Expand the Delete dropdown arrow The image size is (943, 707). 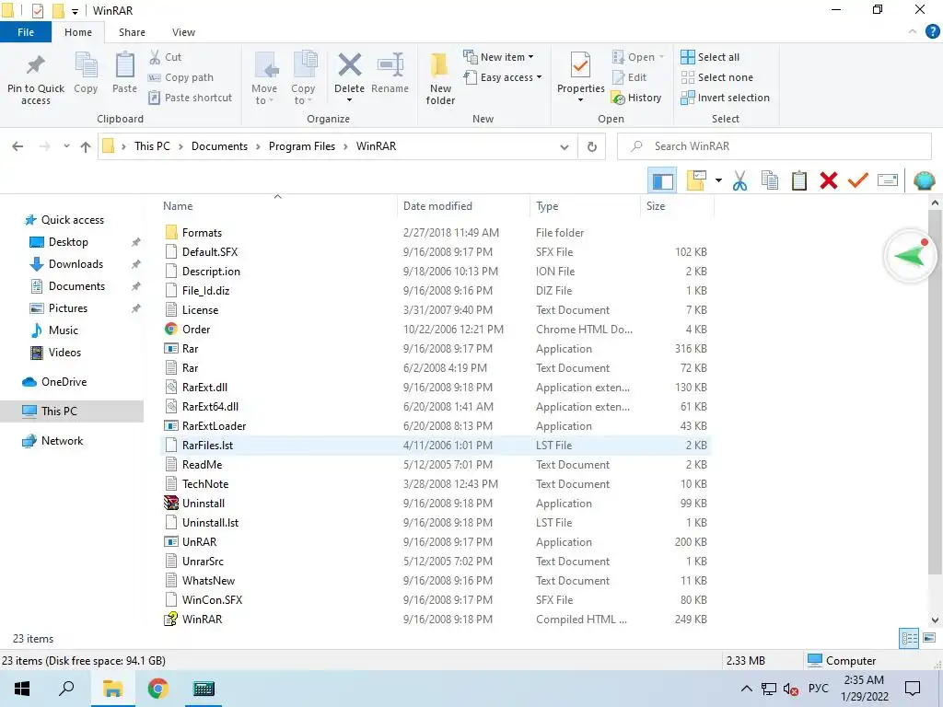click(x=349, y=100)
